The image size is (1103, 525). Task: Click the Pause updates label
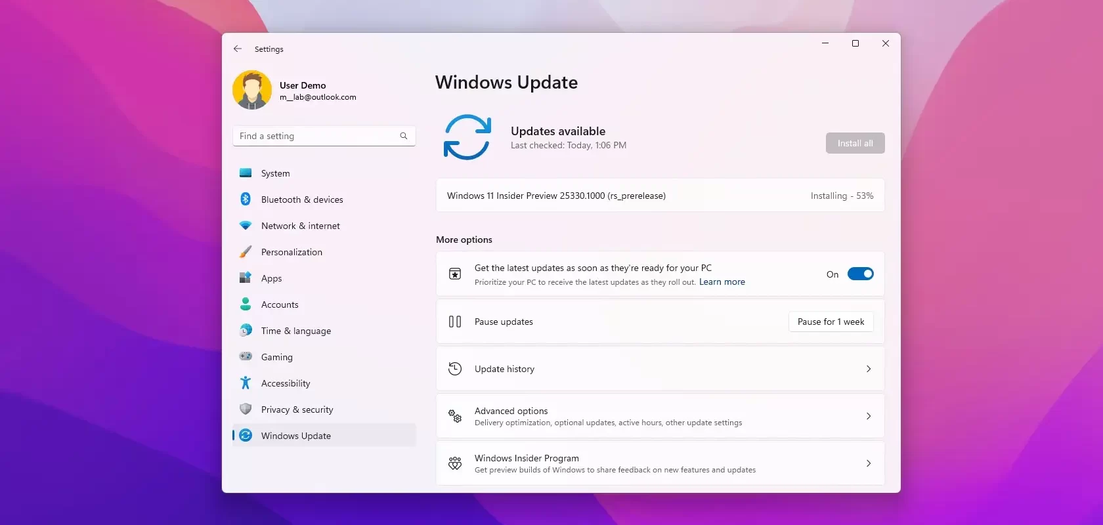504,322
